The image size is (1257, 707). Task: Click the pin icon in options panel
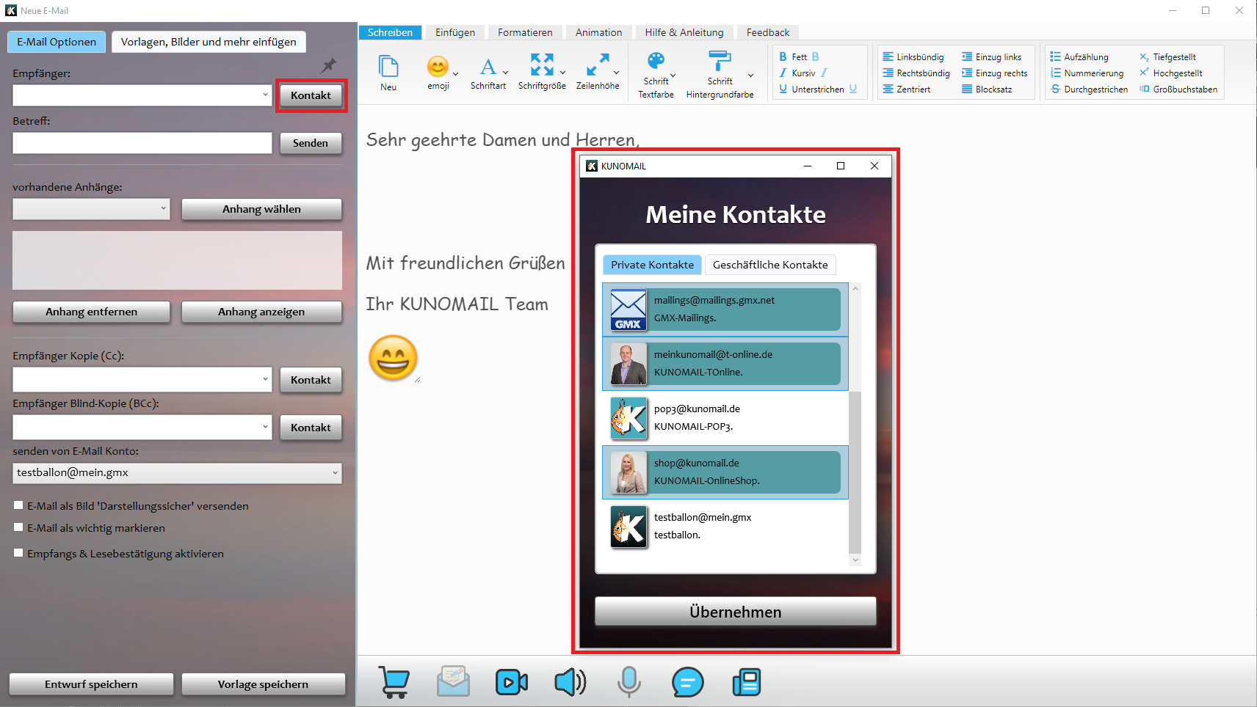click(x=328, y=66)
